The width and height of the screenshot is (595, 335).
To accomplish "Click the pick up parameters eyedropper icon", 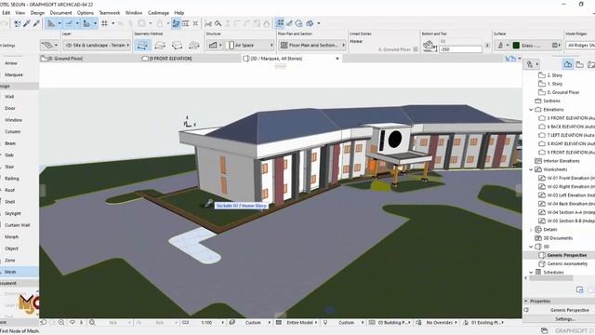I will click(27, 23).
